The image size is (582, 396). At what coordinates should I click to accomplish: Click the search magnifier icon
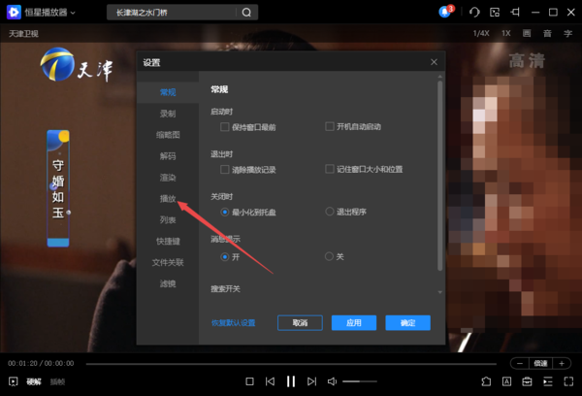(x=246, y=13)
